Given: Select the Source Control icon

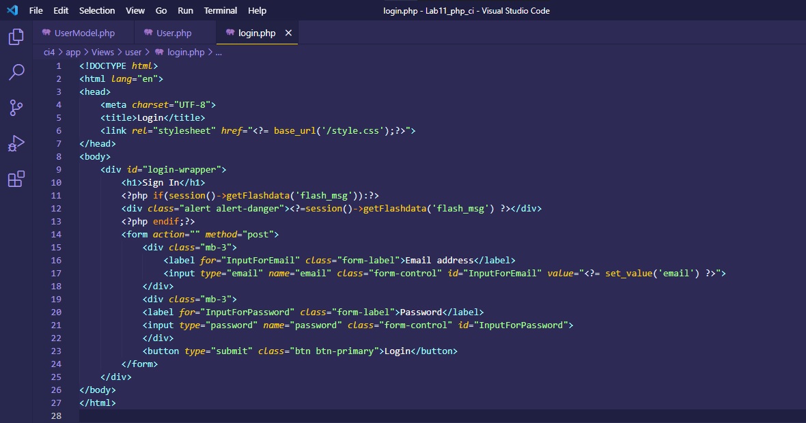Looking at the screenshot, I should (15, 108).
